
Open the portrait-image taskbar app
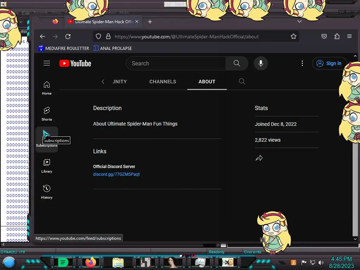coord(173,262)
